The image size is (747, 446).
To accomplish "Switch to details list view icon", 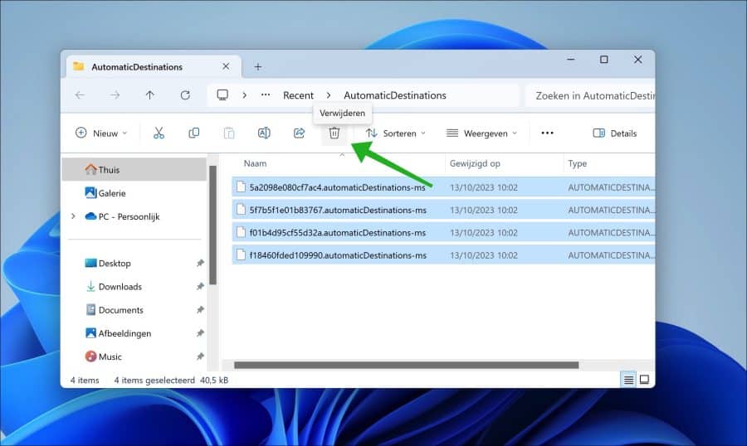I will point(628,380).
